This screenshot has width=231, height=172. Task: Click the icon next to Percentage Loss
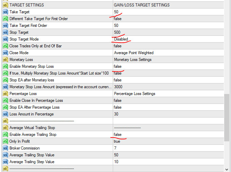coord(5,94)
